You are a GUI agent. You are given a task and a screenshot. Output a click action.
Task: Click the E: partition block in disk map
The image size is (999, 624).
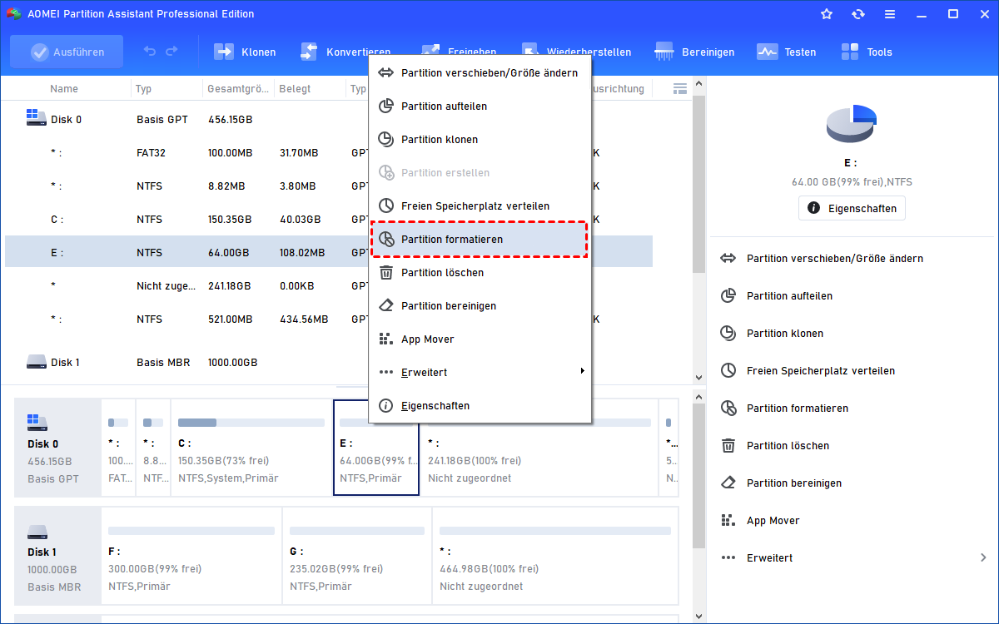pos(376,448)
